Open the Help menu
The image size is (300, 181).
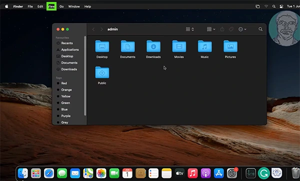(87, 6)
